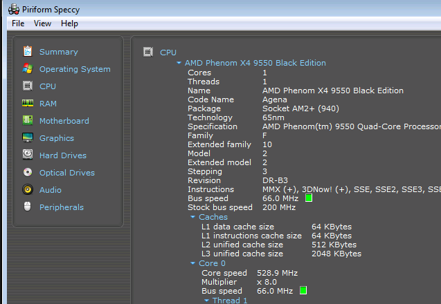Go to the CPU section in sidebar
The height and width of the screenshot is (304, 441).
(48, 86)
